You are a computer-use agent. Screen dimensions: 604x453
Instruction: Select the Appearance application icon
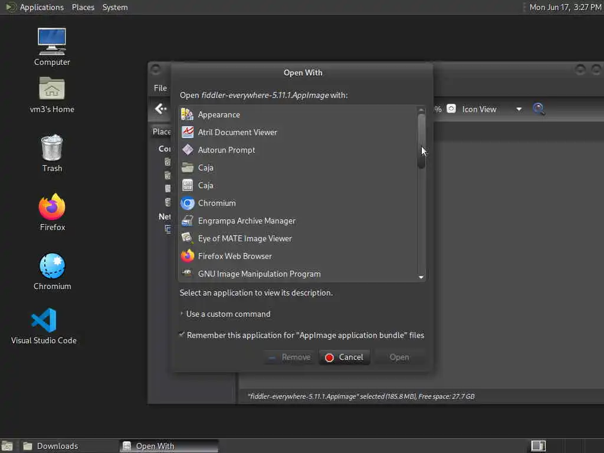[x=187, y=114]
